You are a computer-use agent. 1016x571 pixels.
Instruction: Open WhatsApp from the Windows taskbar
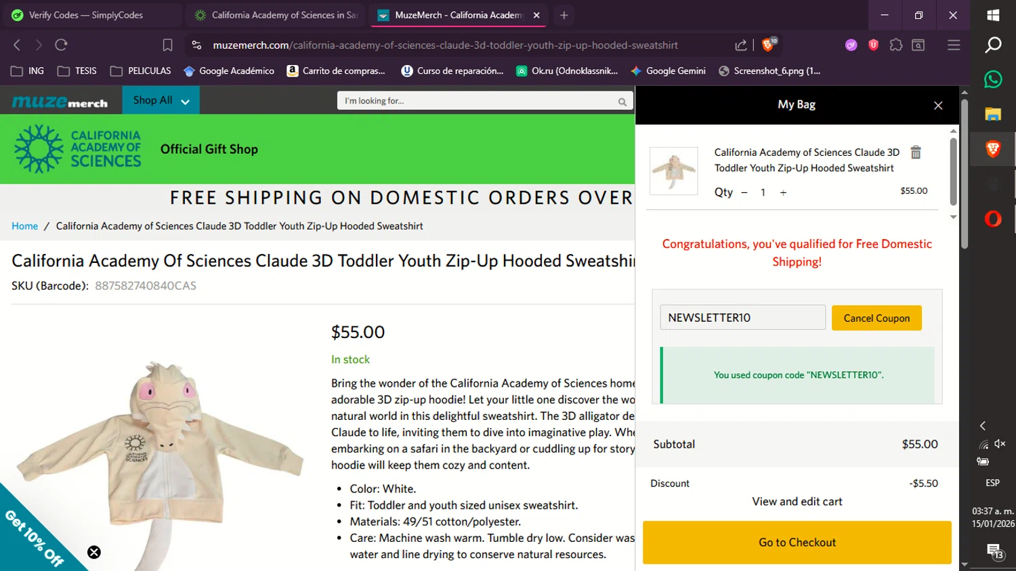pyautogui.click(x=993, y=79)
